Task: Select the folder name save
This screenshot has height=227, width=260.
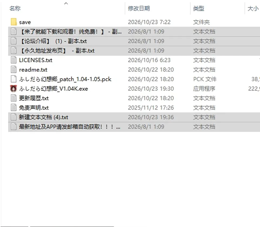Action: coord(25,22)
